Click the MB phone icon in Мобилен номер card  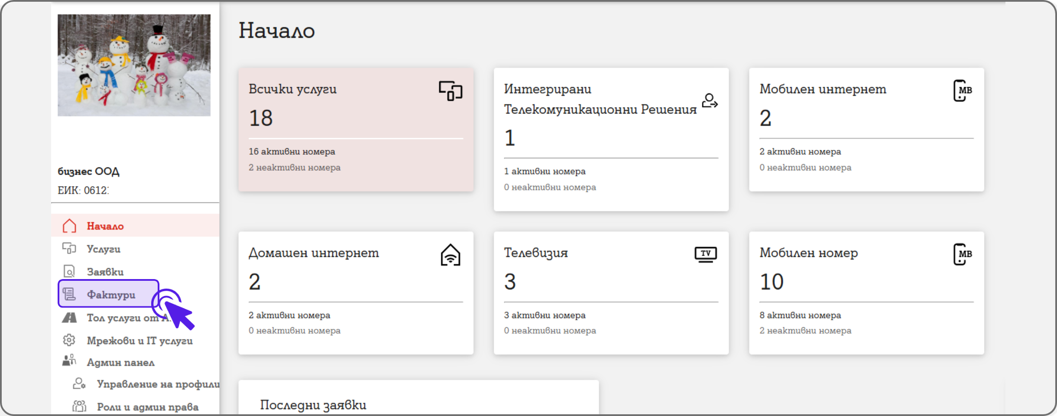pyautogui.click(x=963, y=254)
